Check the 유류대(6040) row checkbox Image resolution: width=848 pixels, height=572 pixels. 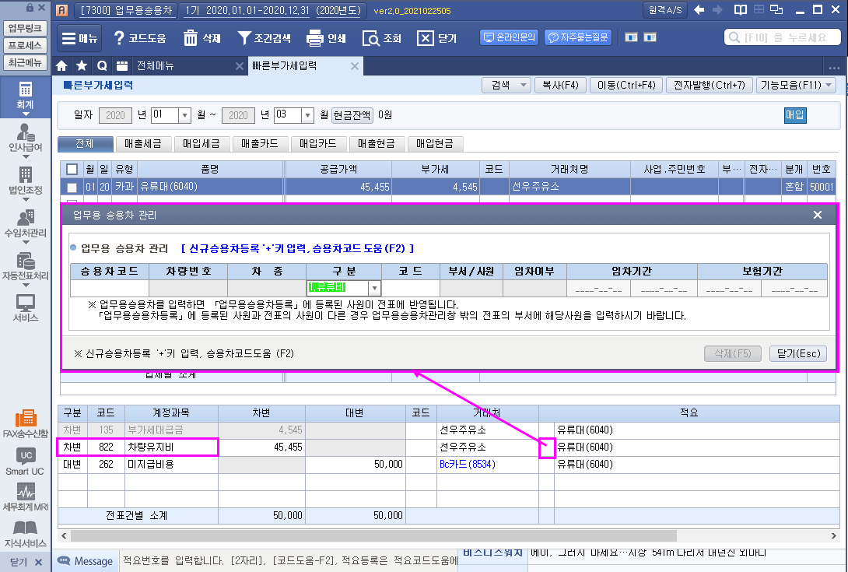click(72, 187)
